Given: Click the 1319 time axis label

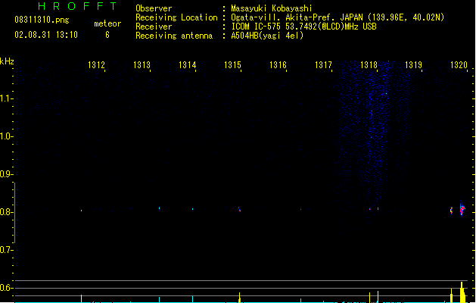Looking at the screenshot, I should tap(413, 65).
